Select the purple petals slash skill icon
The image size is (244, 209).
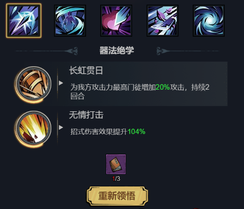[163, 21]
